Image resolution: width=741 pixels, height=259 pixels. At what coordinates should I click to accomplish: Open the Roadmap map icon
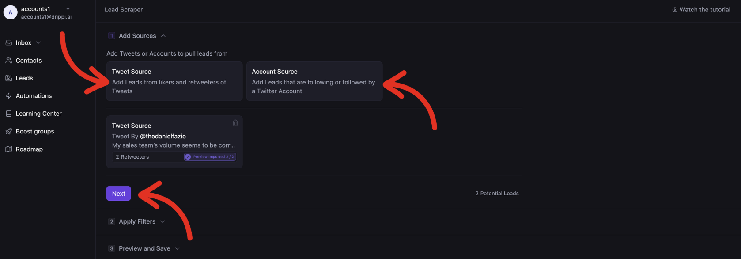pyautogui.click(x=9, y=149)
